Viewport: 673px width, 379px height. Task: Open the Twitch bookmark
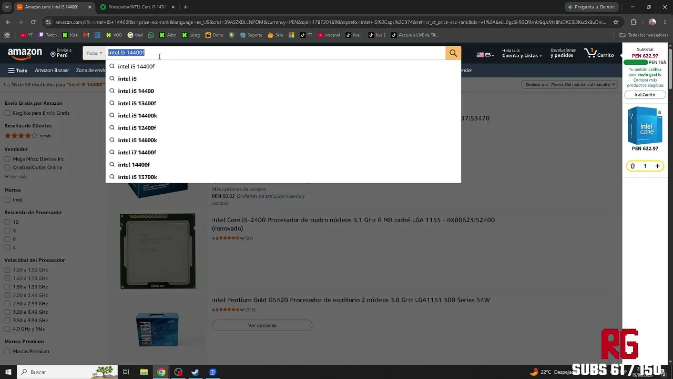[x=47, y=35]
